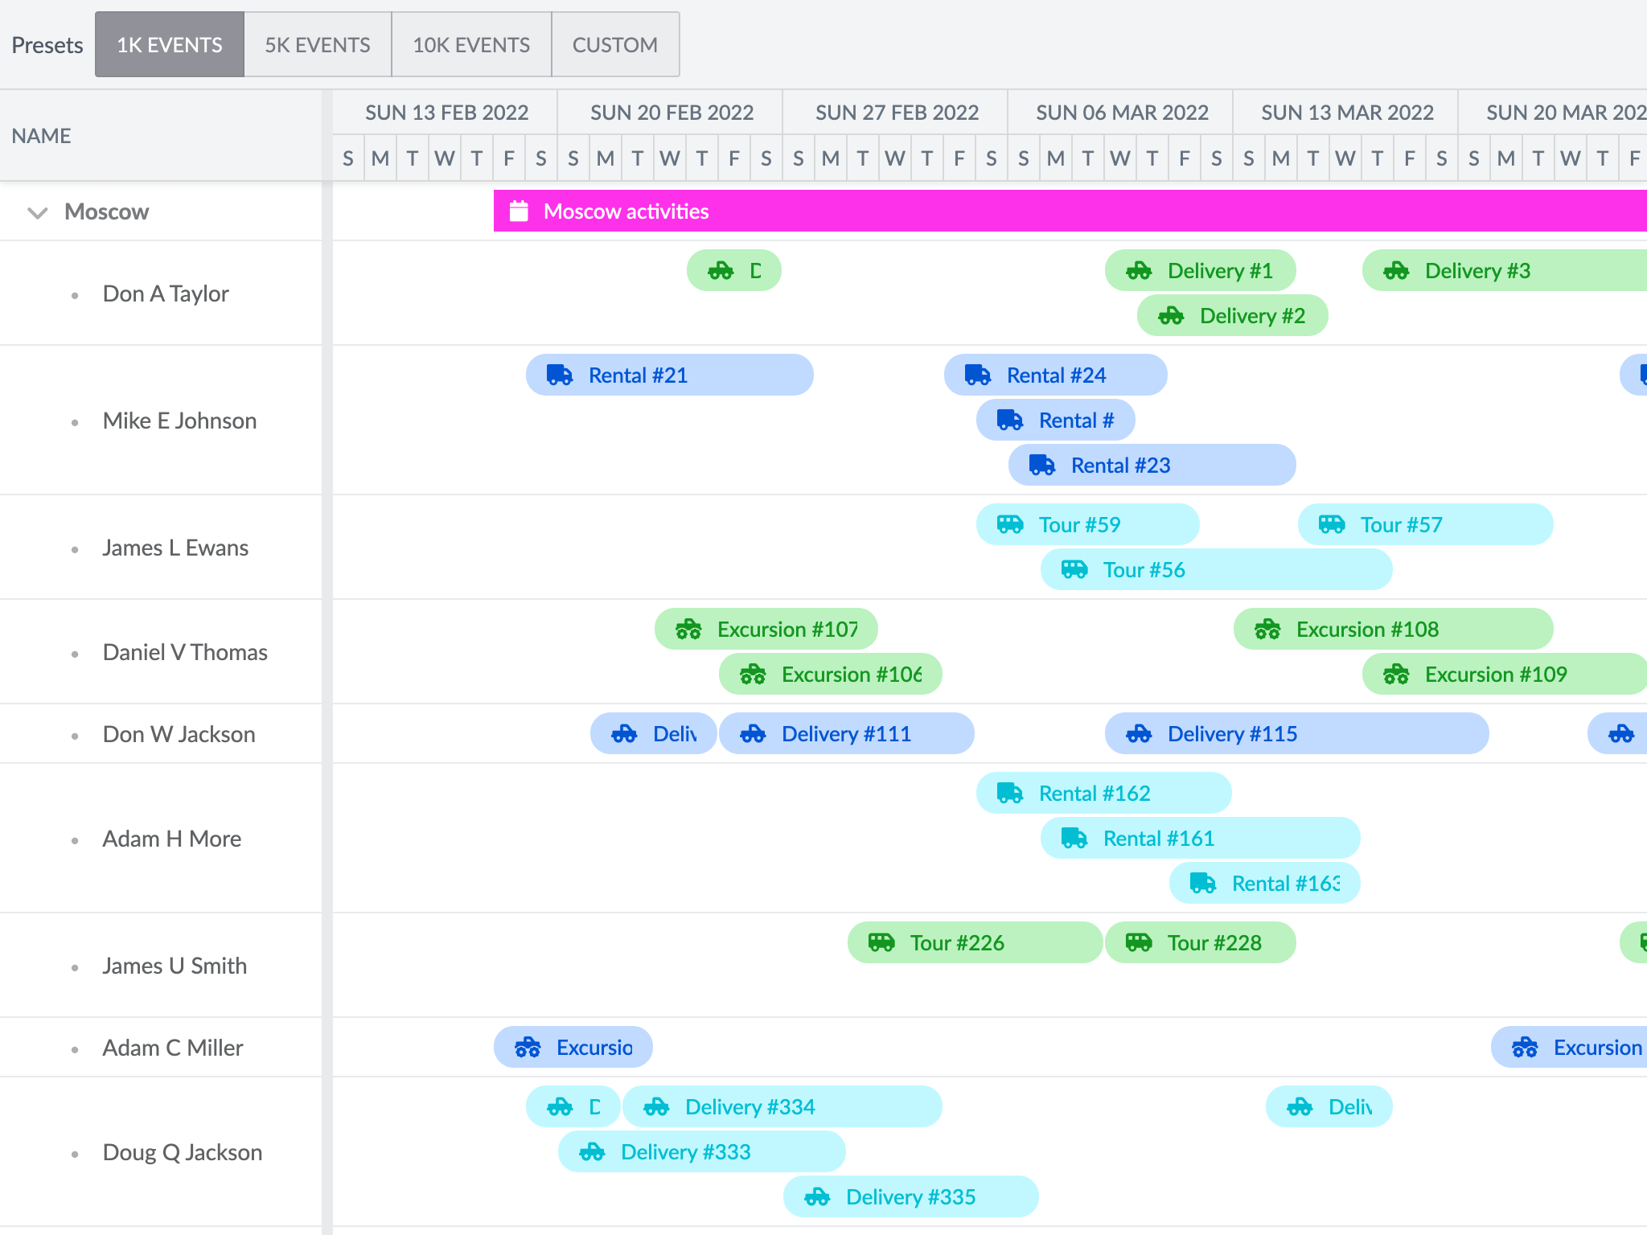Select the Delivery #335 event bar
The image size is (1647, 1235).
click(910, 1196)
